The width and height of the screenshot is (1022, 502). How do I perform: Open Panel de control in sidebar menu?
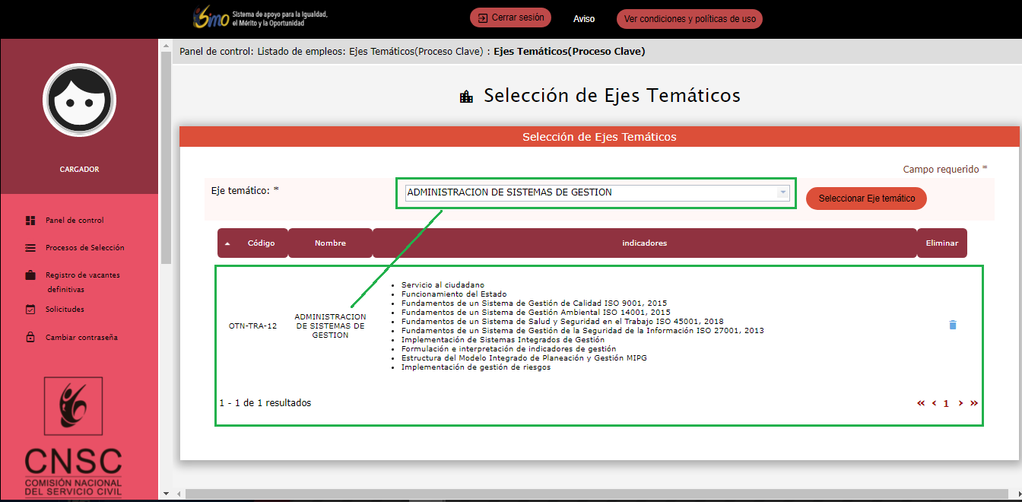75,221
